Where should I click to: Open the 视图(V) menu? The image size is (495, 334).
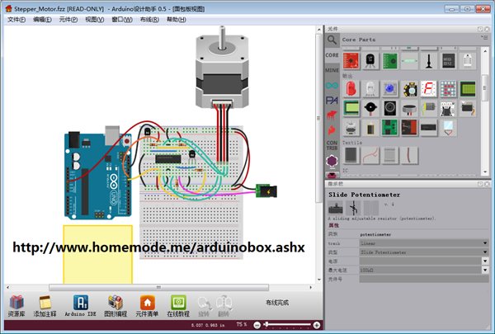point(94,20)
